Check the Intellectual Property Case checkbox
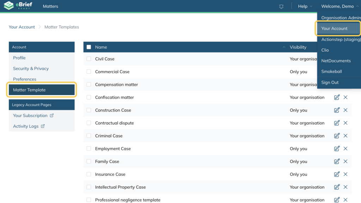Screen dimensions: 361x203 (89, 187)
